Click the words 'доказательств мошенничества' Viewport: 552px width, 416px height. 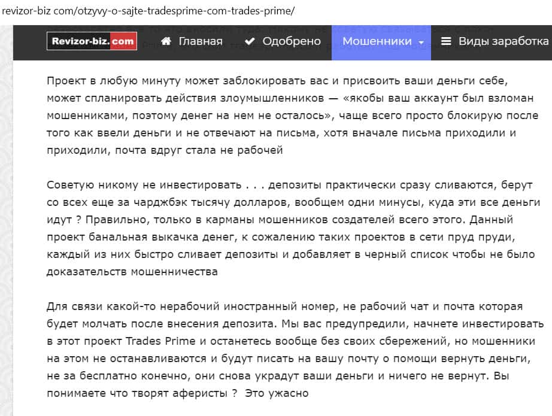132,272
